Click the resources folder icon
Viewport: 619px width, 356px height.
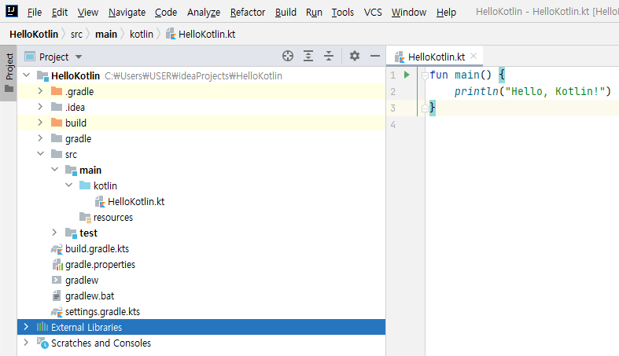[x=85, y=217]
